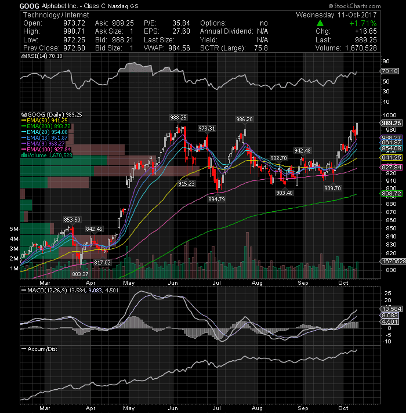Click the pink 927.84 tag on price axis
The height and width of the screenshot is (413, 406).
coord(391,167)
